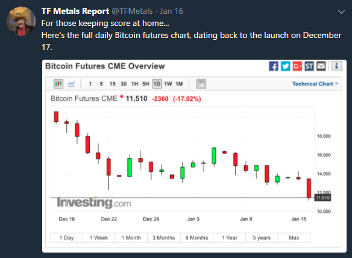352x258 pixels.
Task: Click the Google Plus share icon
Action: [x=297, y=66]
